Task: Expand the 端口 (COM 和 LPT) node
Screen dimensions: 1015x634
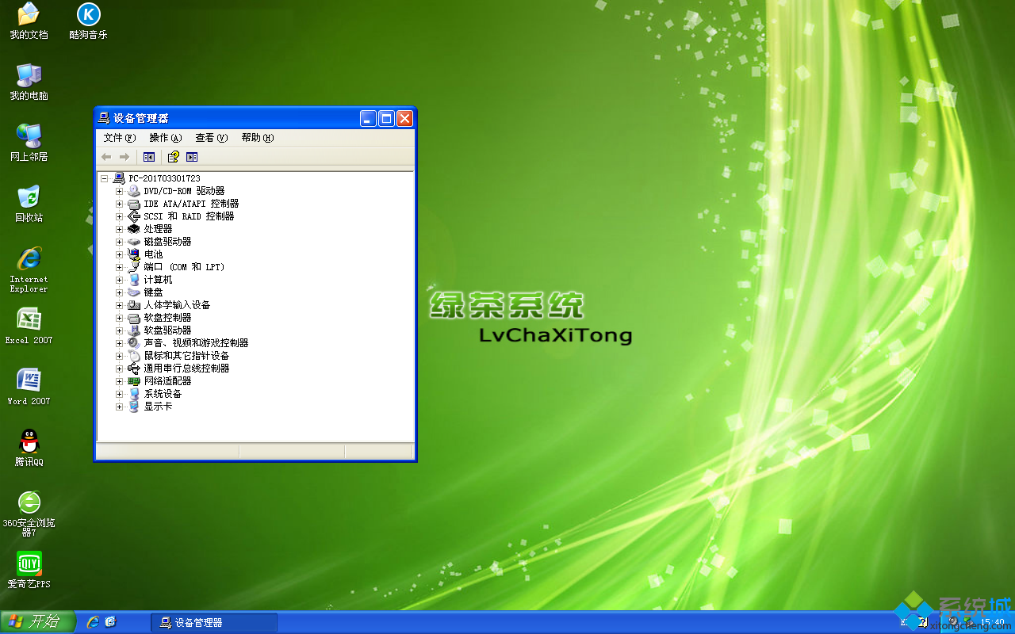Action: 119,267
